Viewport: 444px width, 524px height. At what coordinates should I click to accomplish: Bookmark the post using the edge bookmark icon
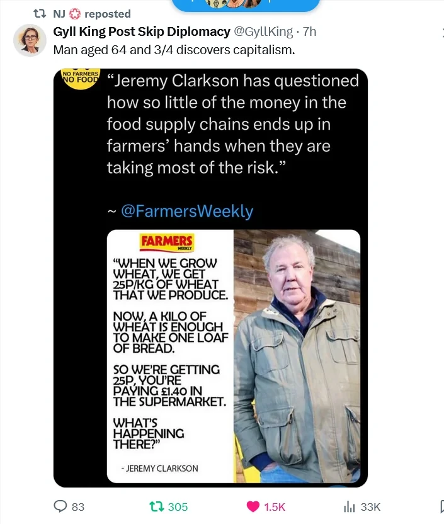pos(441,506)
